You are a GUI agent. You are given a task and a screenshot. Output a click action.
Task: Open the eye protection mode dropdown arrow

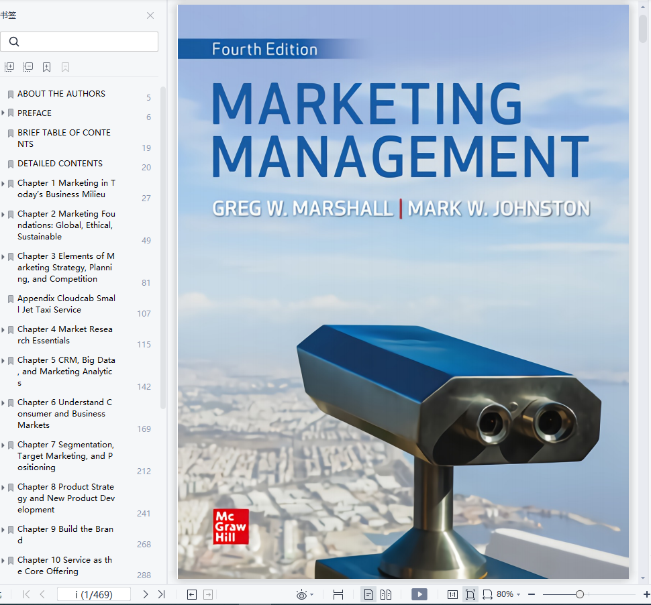pyautogui.click(x=312, y=595)
